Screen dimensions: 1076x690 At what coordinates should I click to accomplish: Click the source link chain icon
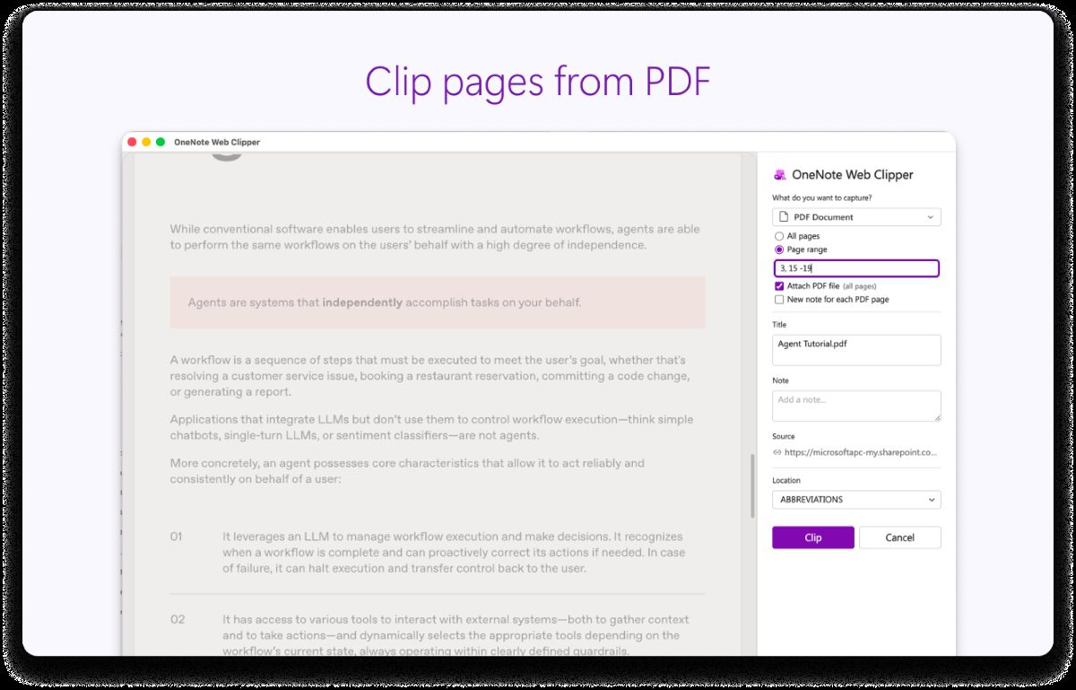point(777,452)
